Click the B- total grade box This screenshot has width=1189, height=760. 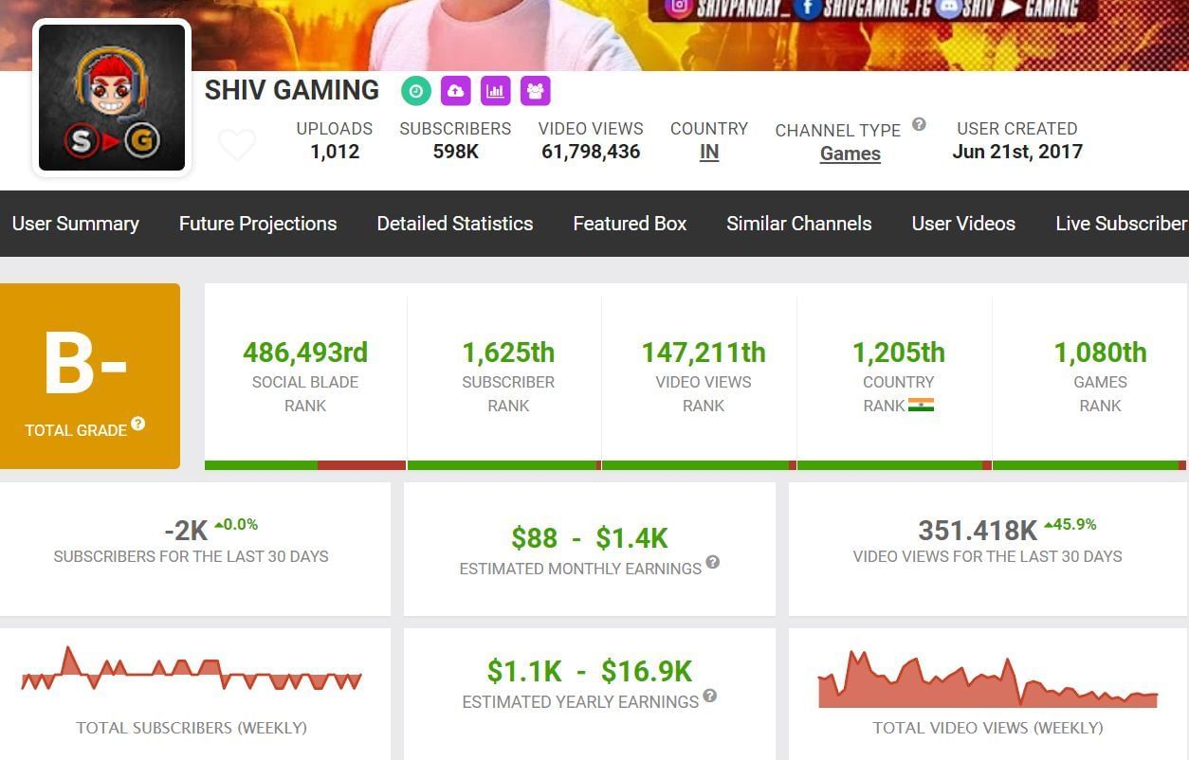point(90,375)
